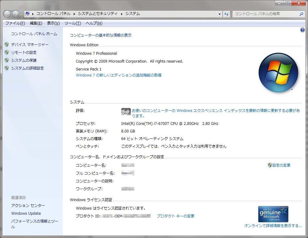Click the magnifier search icon
Screen dimensions: 308x238
pyautogui.click(x=301, y=14)
